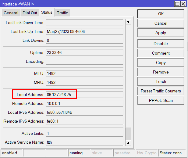Close the Interface WAN1 window
This screenshot has height=158, width=188.
[x=183, y=4]
